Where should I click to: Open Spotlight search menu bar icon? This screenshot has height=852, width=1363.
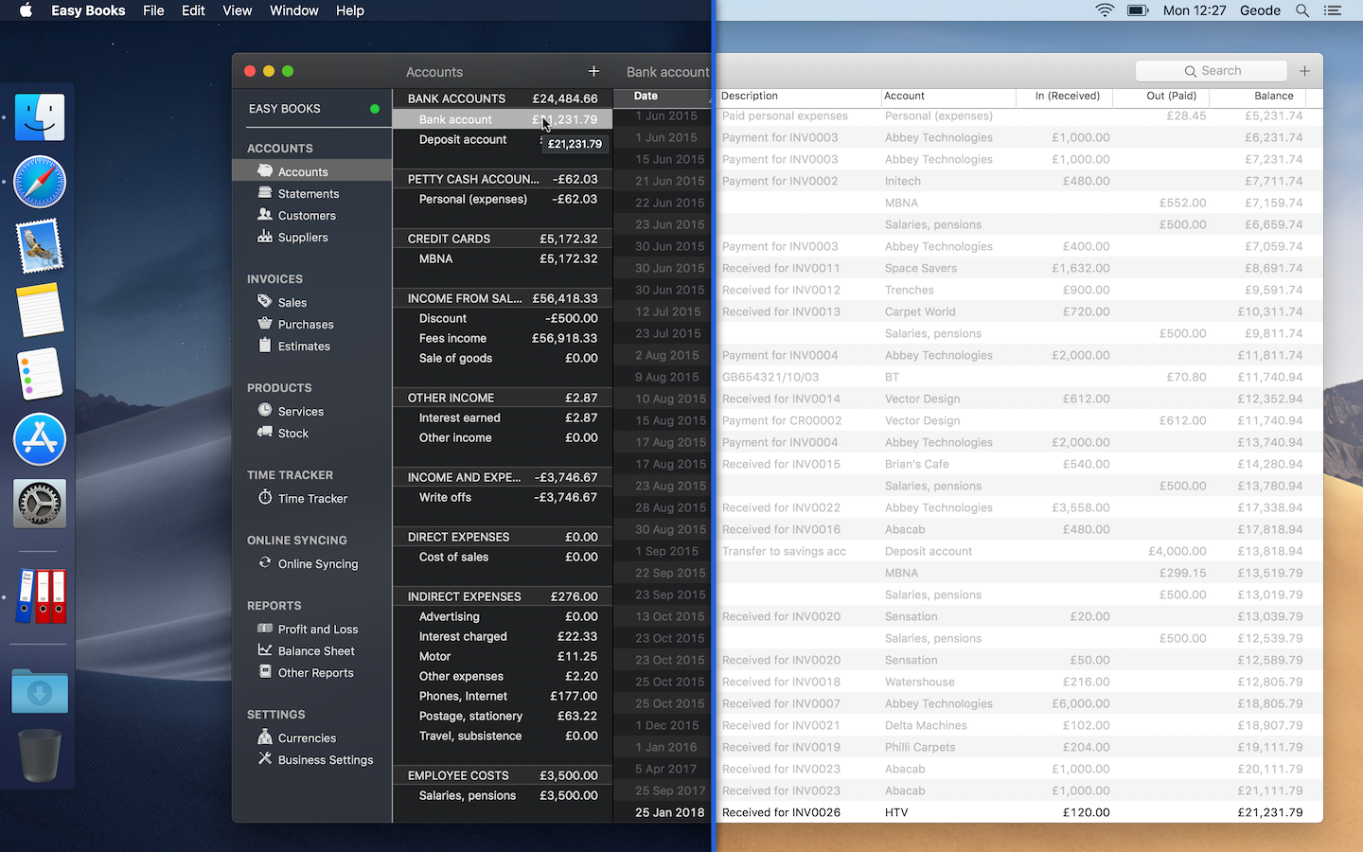tap(1302, 10)
